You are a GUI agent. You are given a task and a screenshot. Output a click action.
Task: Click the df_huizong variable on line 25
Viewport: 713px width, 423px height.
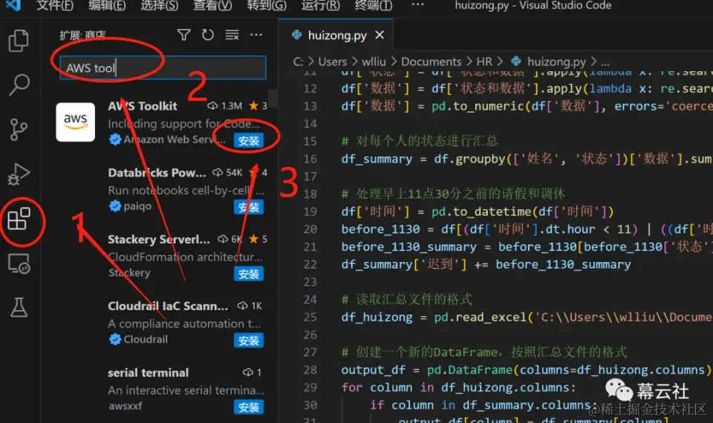click(x=377, y=317)
